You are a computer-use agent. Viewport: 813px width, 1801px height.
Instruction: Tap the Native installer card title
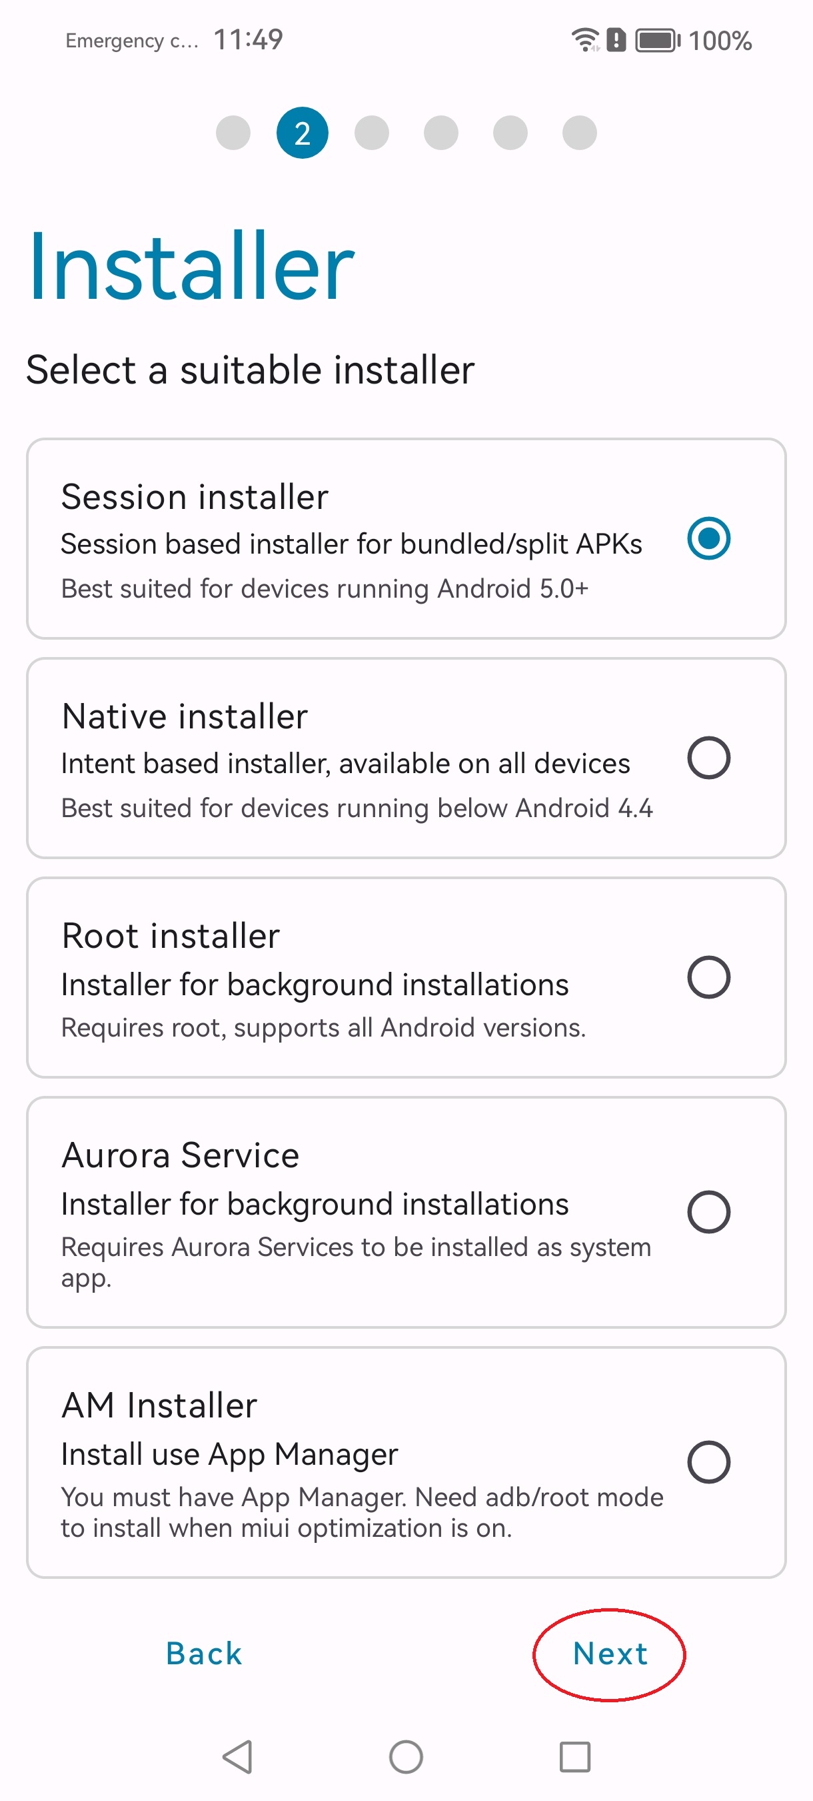185,716
